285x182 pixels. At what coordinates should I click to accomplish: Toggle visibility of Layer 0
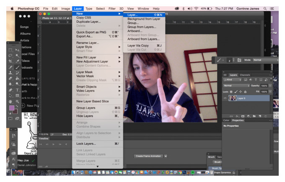tap(225, 98)
